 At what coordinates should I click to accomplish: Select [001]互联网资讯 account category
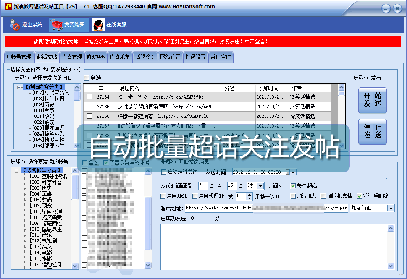pos(48,176)
